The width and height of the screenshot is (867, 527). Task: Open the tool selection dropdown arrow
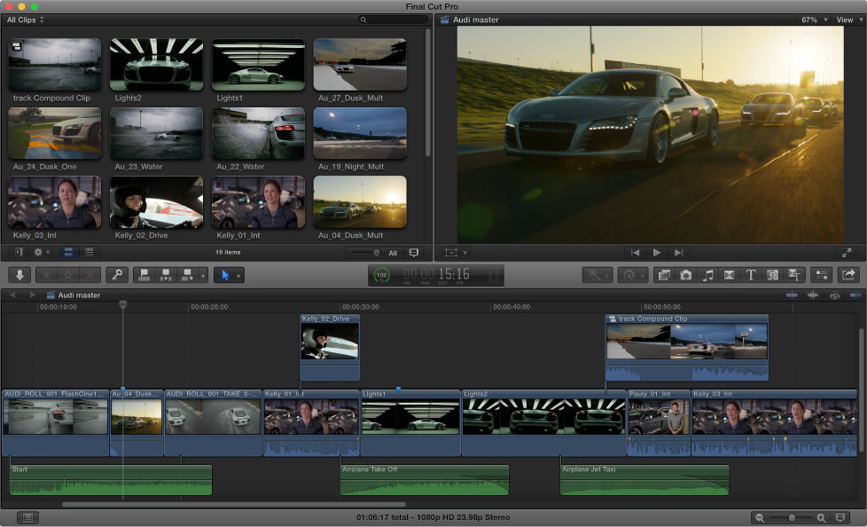238,275
